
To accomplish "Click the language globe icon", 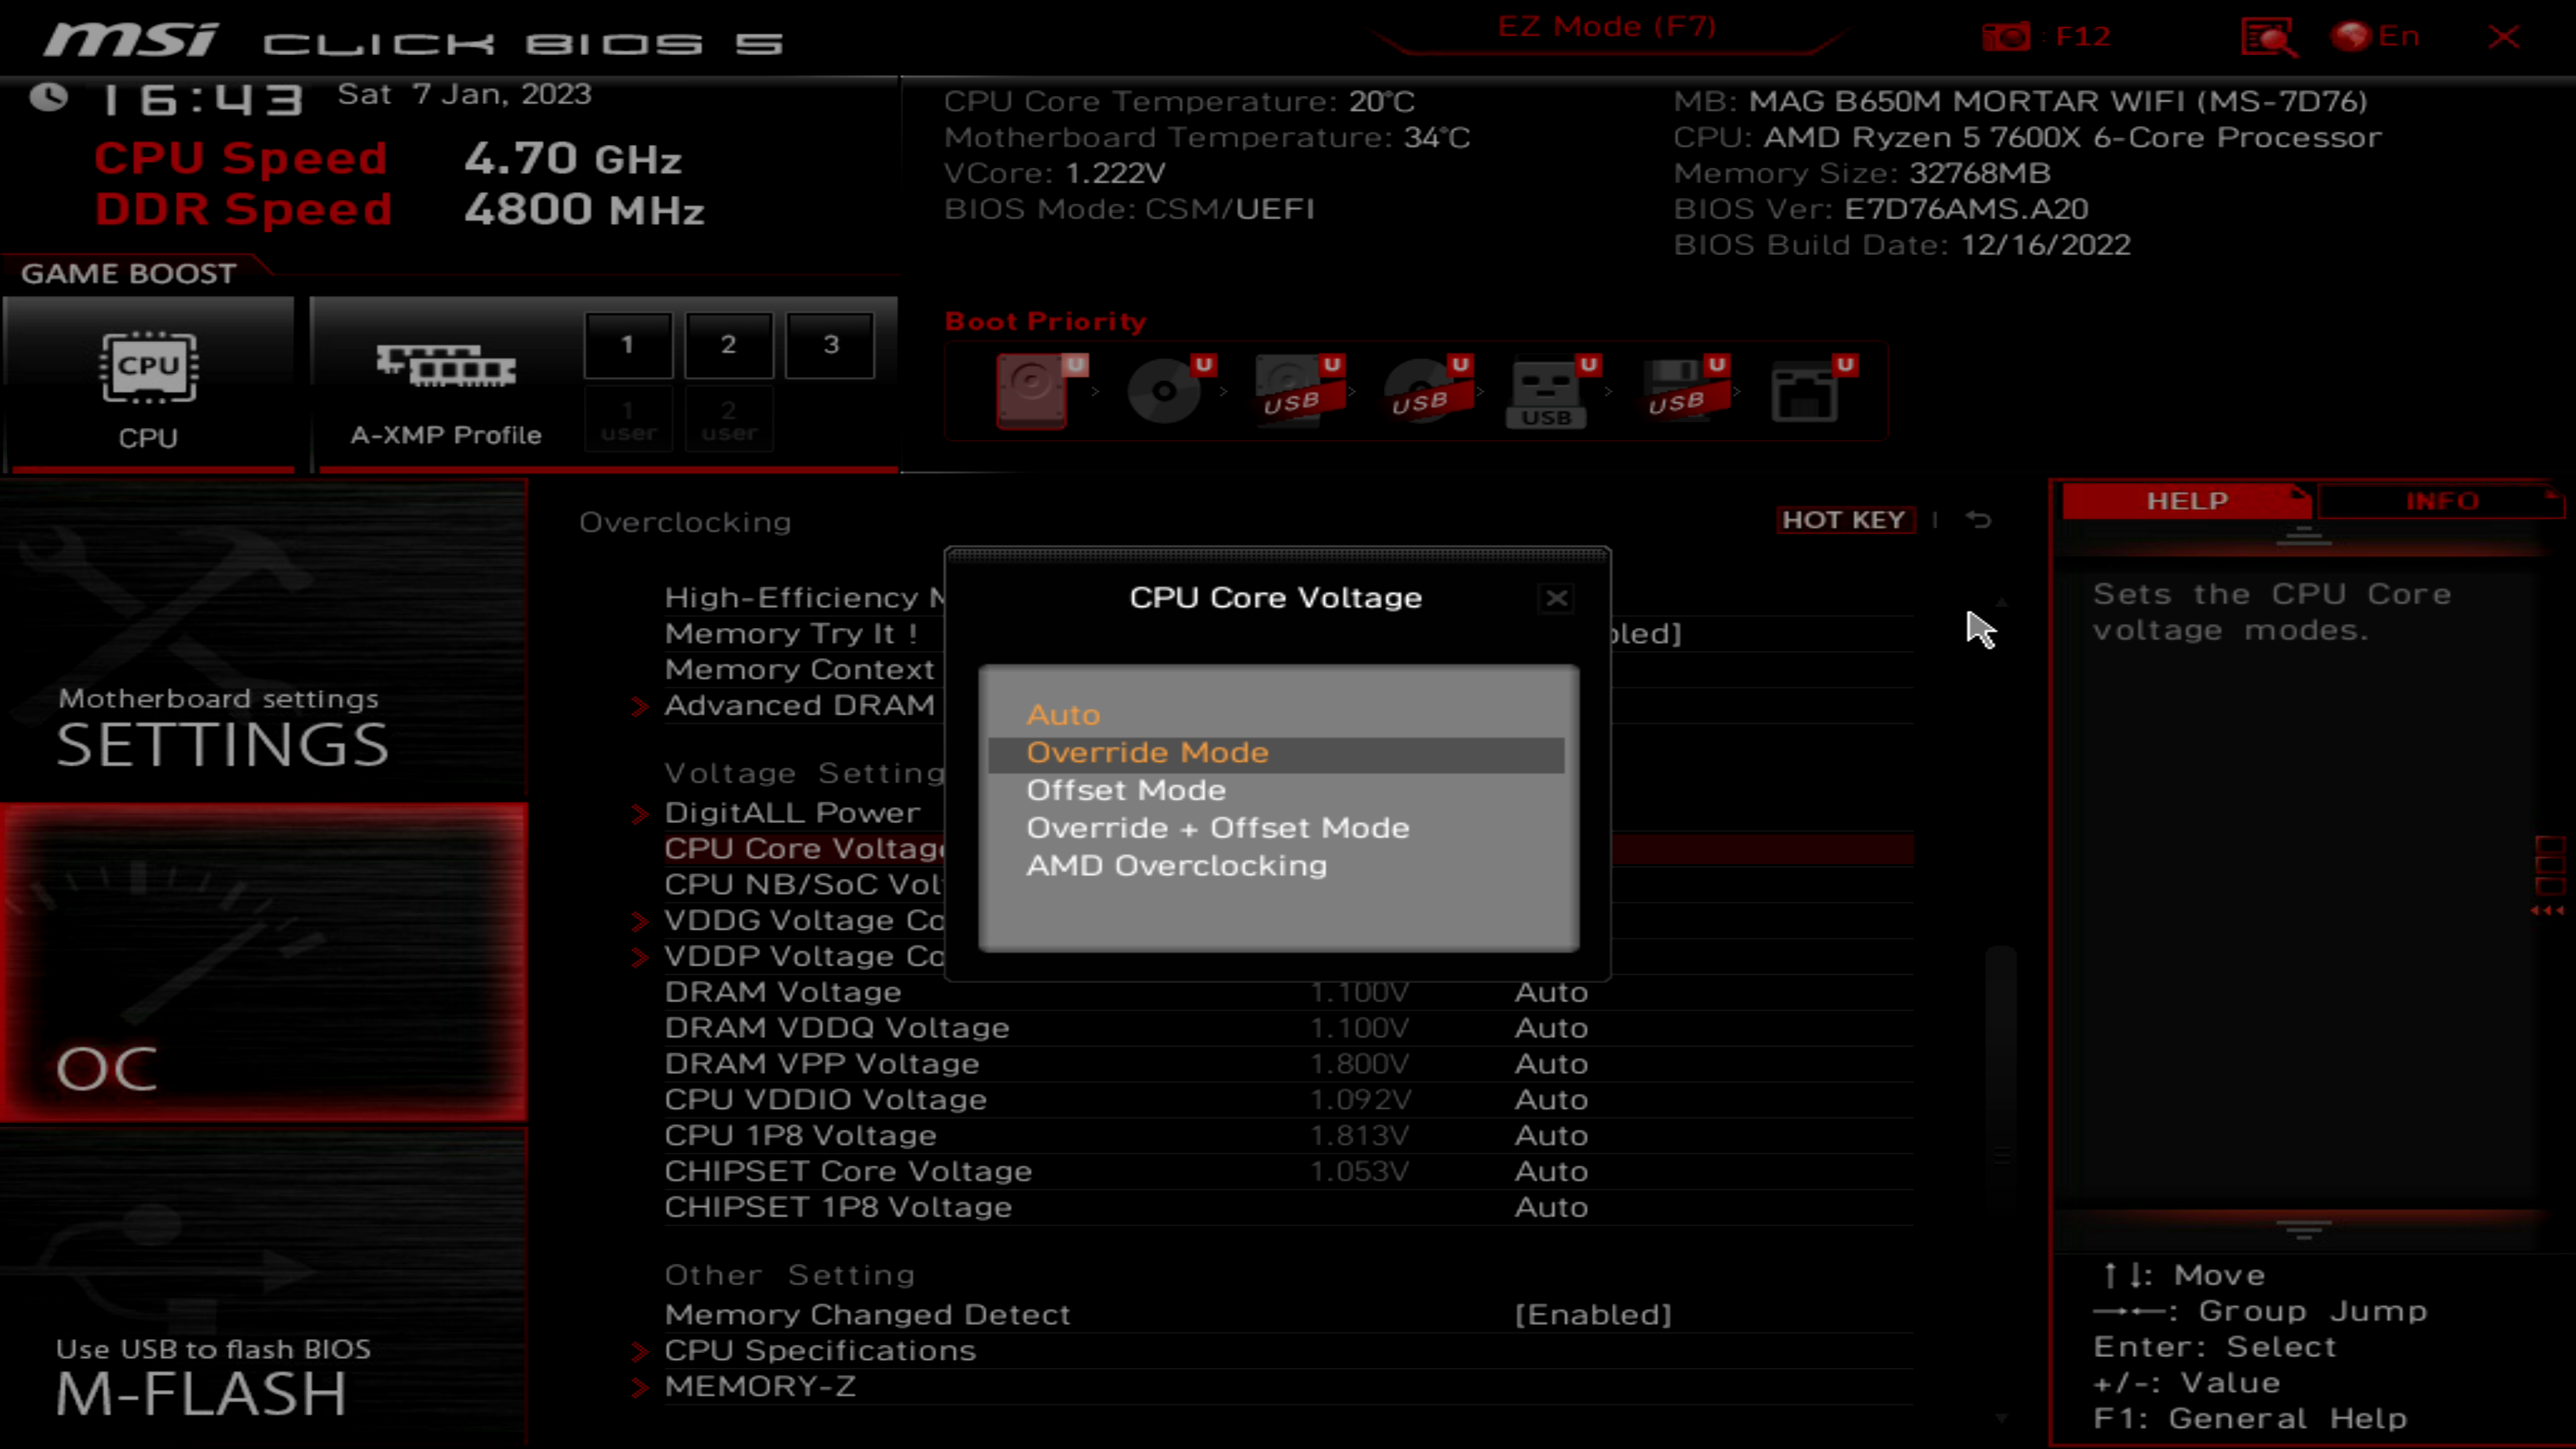I will tap(2351, 37).
